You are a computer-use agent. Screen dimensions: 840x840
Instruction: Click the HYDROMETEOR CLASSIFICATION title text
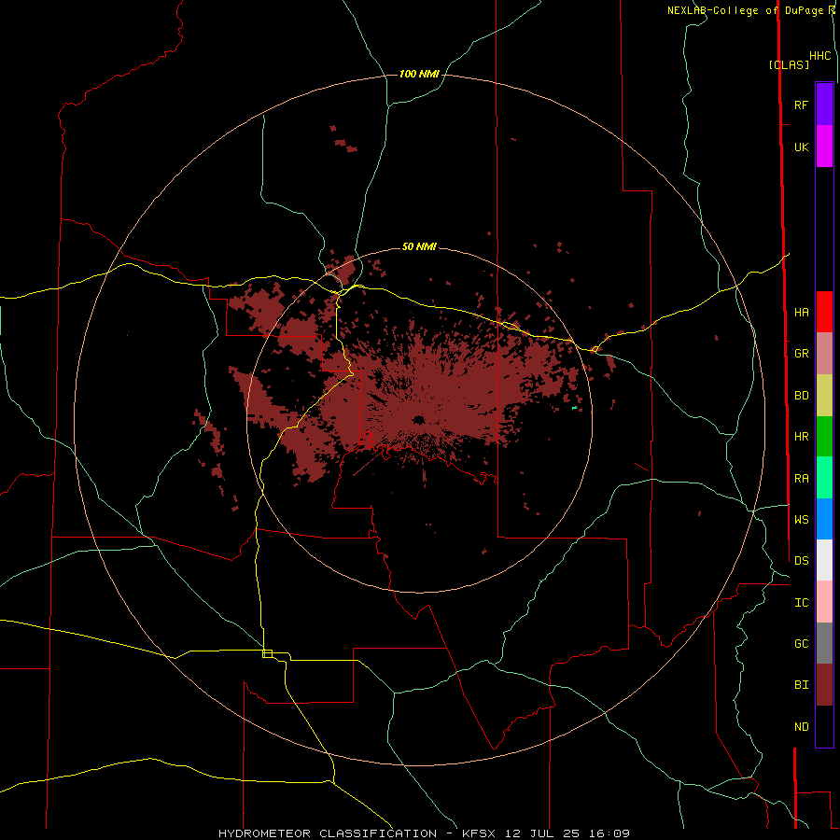coord(328,833)
